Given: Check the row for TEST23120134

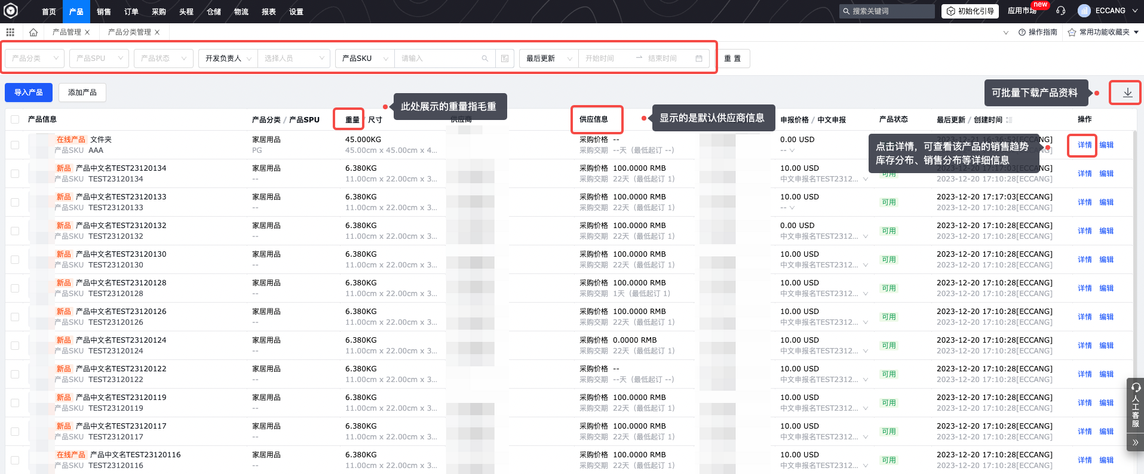Looking at the screenshot, I should click(15, 174).
